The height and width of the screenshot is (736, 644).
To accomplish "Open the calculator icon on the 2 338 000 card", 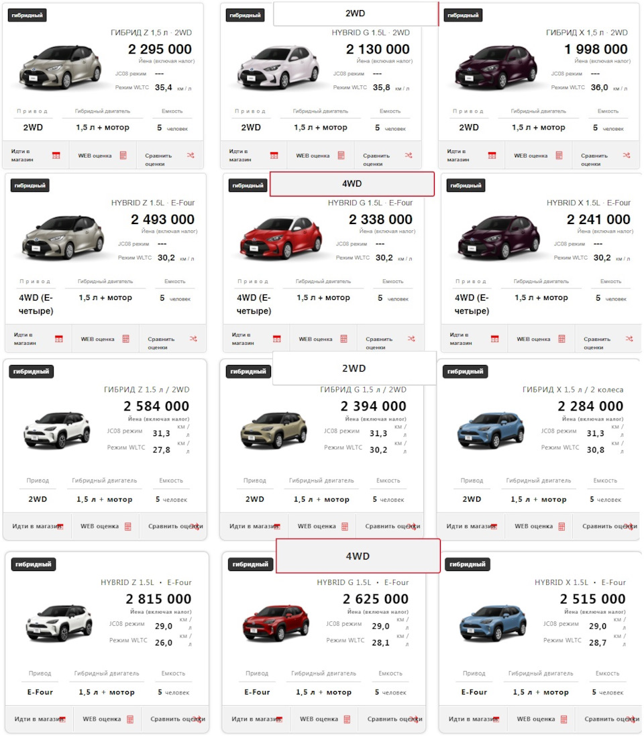I will coord(344,339).
